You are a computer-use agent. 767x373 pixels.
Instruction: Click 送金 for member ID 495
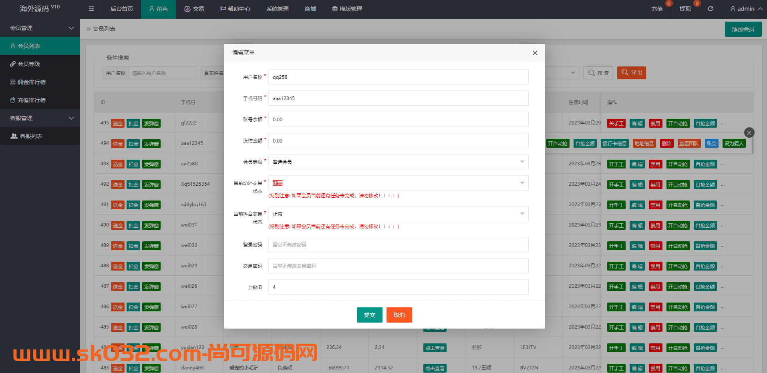point(118,123)
